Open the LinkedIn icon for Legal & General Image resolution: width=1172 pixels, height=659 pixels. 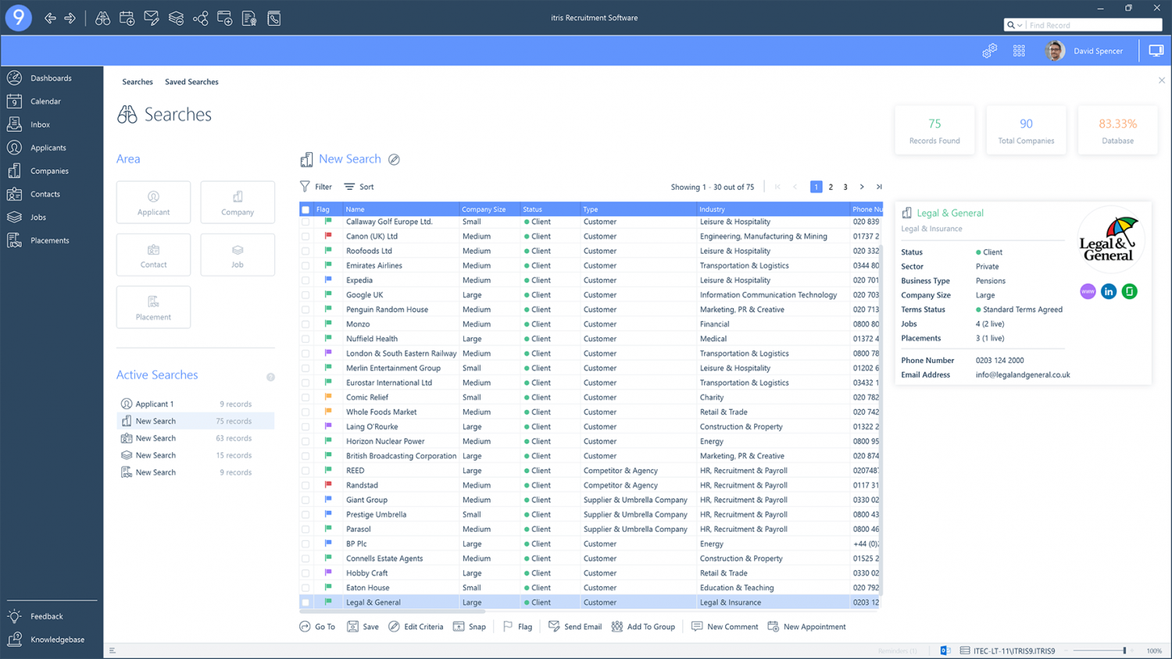(x=1109, y=291)
